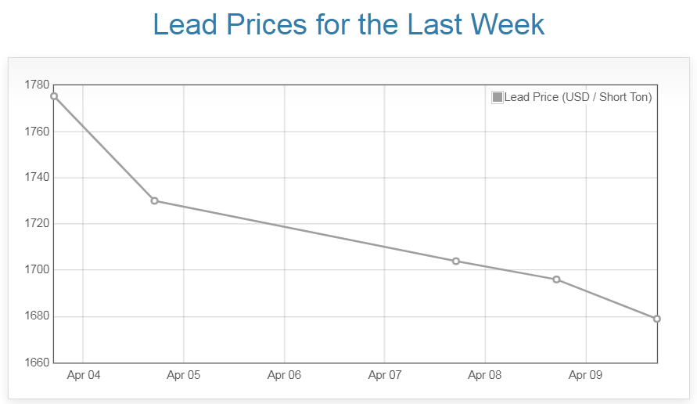
Task: Toggle the "Lead Price (USD / Short Ton)" legend label
Action: coord(577,98)
